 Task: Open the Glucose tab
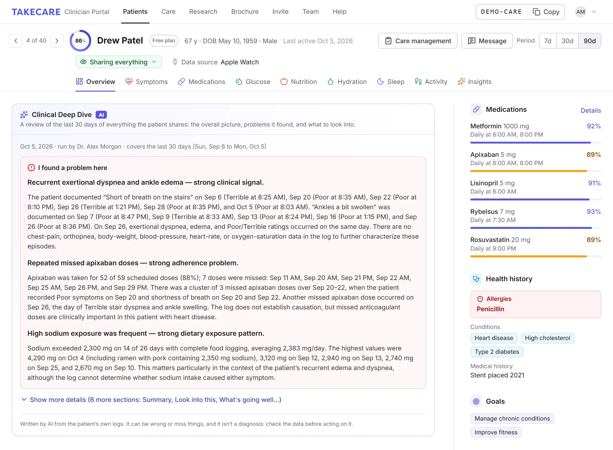[253, 82]
